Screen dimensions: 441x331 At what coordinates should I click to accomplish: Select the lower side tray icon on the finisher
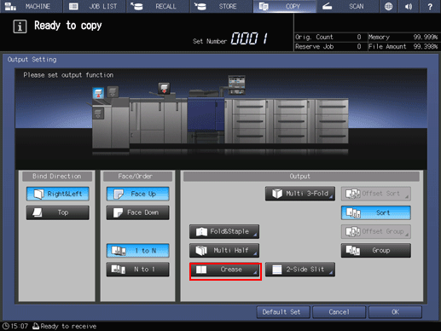98,113
